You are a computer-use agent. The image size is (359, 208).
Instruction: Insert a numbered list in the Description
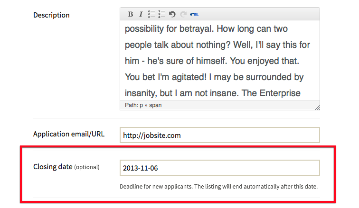coord(162,14)
